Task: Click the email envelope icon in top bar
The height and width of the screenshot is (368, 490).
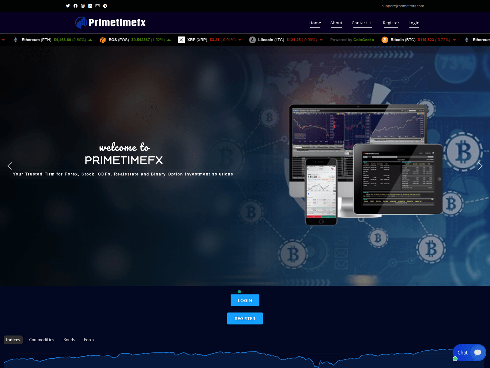Action: 97,6
